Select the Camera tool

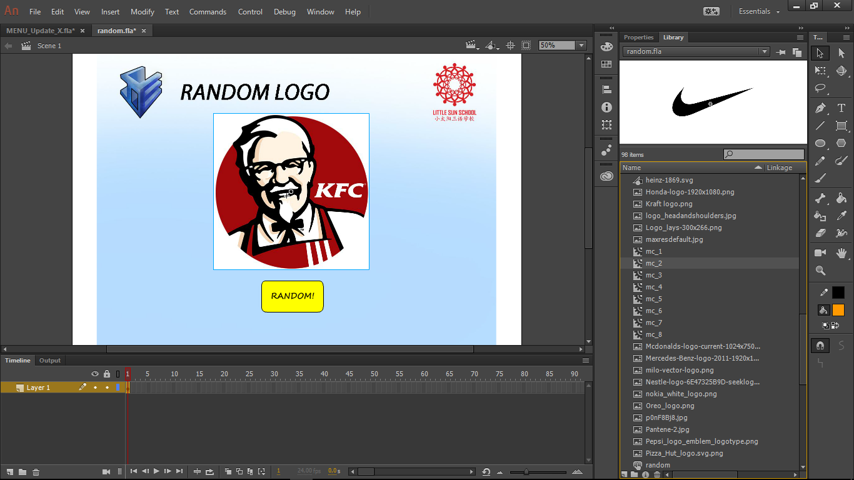pos(820,253)
